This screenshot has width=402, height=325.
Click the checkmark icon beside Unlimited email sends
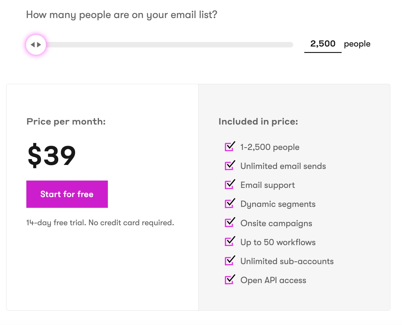[229, 166]
